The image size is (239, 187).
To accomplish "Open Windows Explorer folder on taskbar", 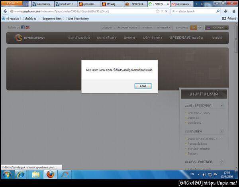I will click(35, 175).
